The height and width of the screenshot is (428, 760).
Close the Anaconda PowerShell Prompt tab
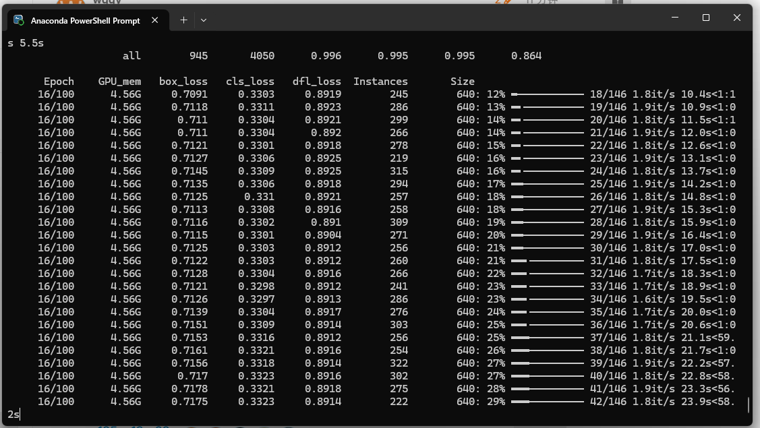(x=154, y=20)
